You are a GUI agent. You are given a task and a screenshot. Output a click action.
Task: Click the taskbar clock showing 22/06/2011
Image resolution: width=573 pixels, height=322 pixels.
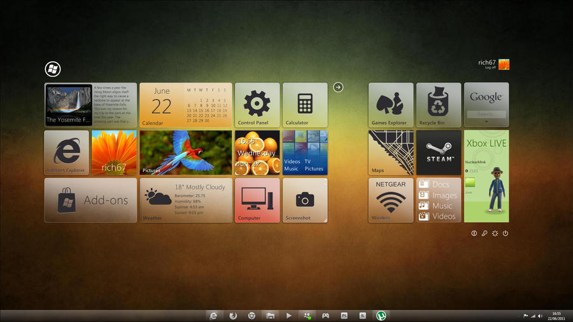pos(556,316)
